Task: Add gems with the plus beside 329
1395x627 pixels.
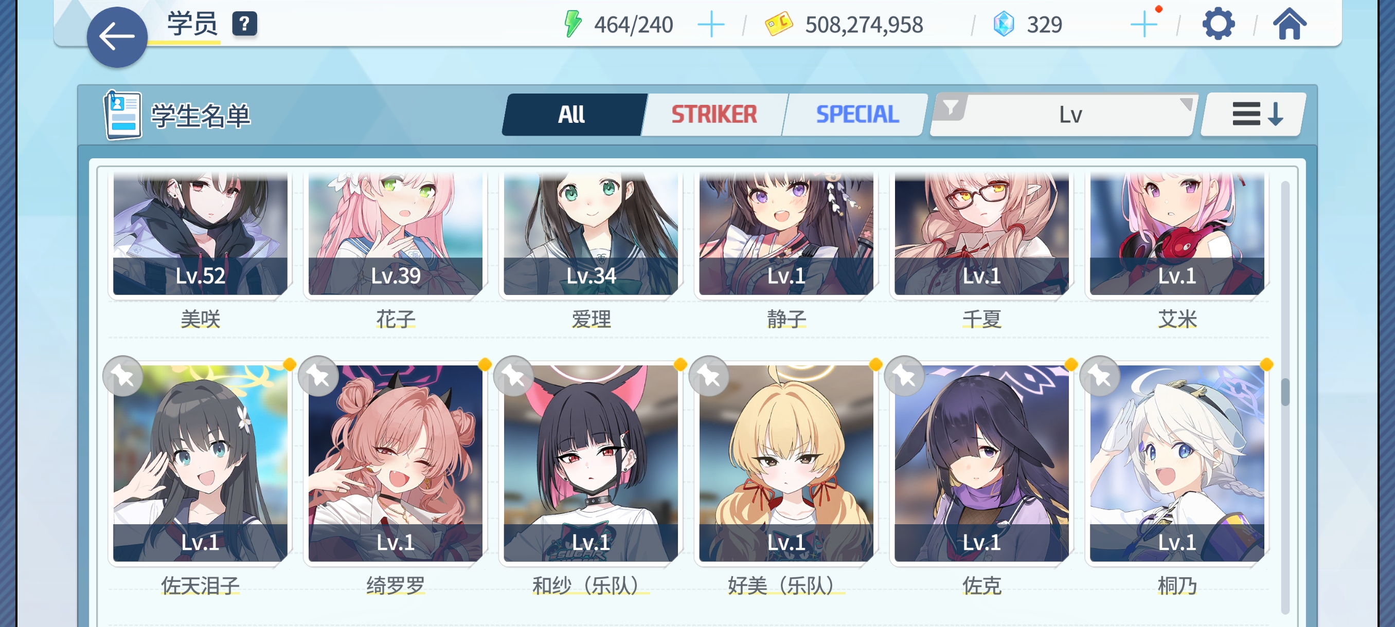Action: [x=1144, y=25]
